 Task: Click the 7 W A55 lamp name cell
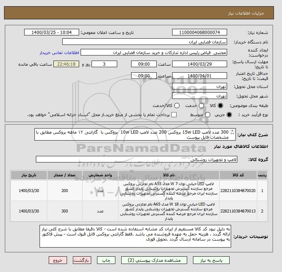pyautogui.click(x=169, y=191)
